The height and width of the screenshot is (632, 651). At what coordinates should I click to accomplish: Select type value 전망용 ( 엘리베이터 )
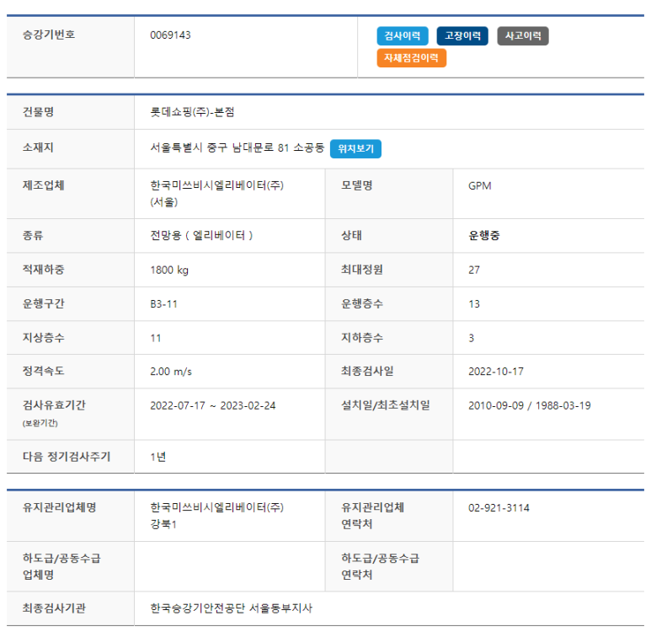[201, 236]
